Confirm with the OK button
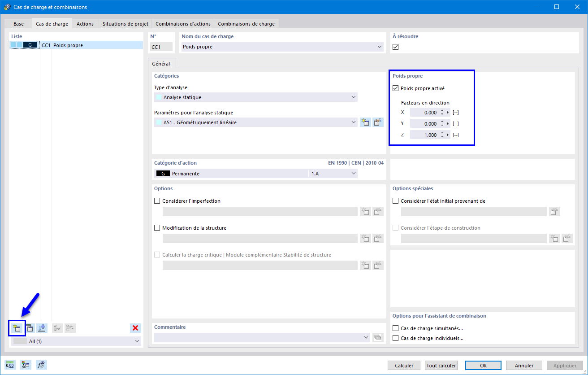The image size is (588, 375). point(483,366)
